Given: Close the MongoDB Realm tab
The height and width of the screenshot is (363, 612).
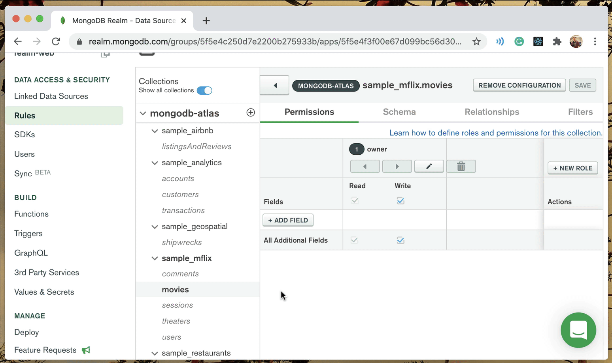Looking at the screenshot, I should (x=184, y=21).
